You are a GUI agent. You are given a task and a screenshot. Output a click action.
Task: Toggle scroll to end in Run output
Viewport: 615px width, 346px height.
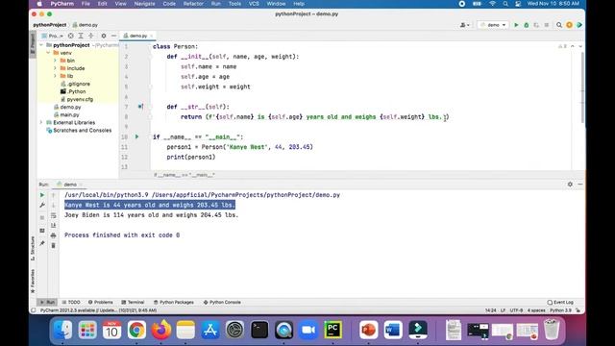coord(54,225)
